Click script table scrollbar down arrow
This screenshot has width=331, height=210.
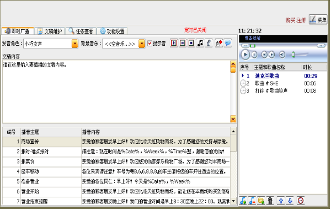tap(233, 201)
